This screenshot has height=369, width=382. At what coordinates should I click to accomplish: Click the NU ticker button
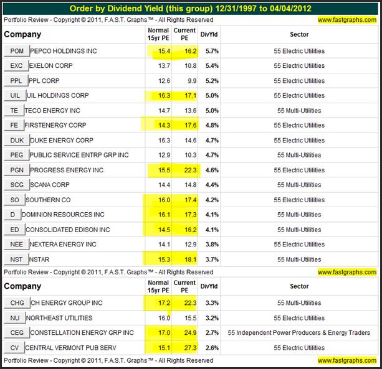tap(15, 318)
